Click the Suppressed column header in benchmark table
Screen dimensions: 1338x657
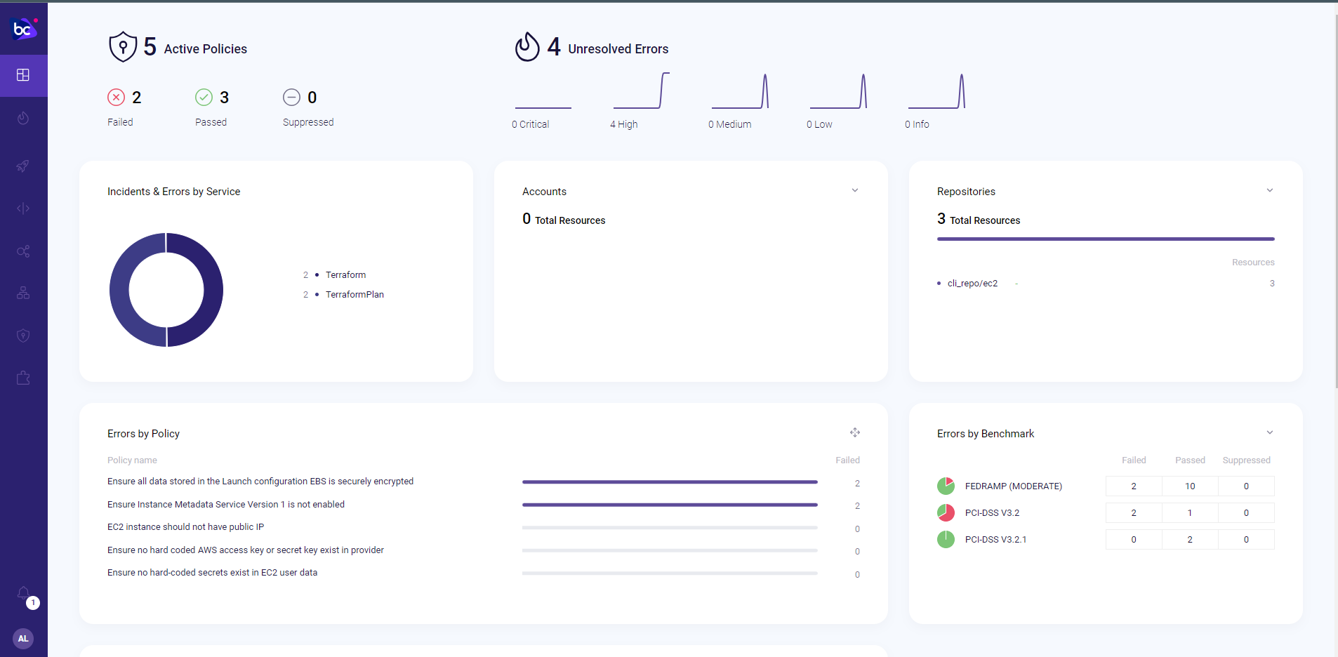pyautogui.click(x=1246, y=460)
